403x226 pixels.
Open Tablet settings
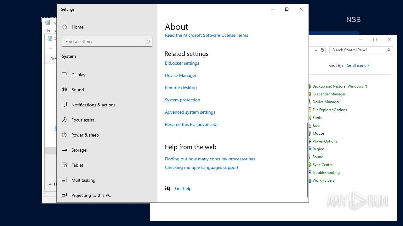click(107, 165)
